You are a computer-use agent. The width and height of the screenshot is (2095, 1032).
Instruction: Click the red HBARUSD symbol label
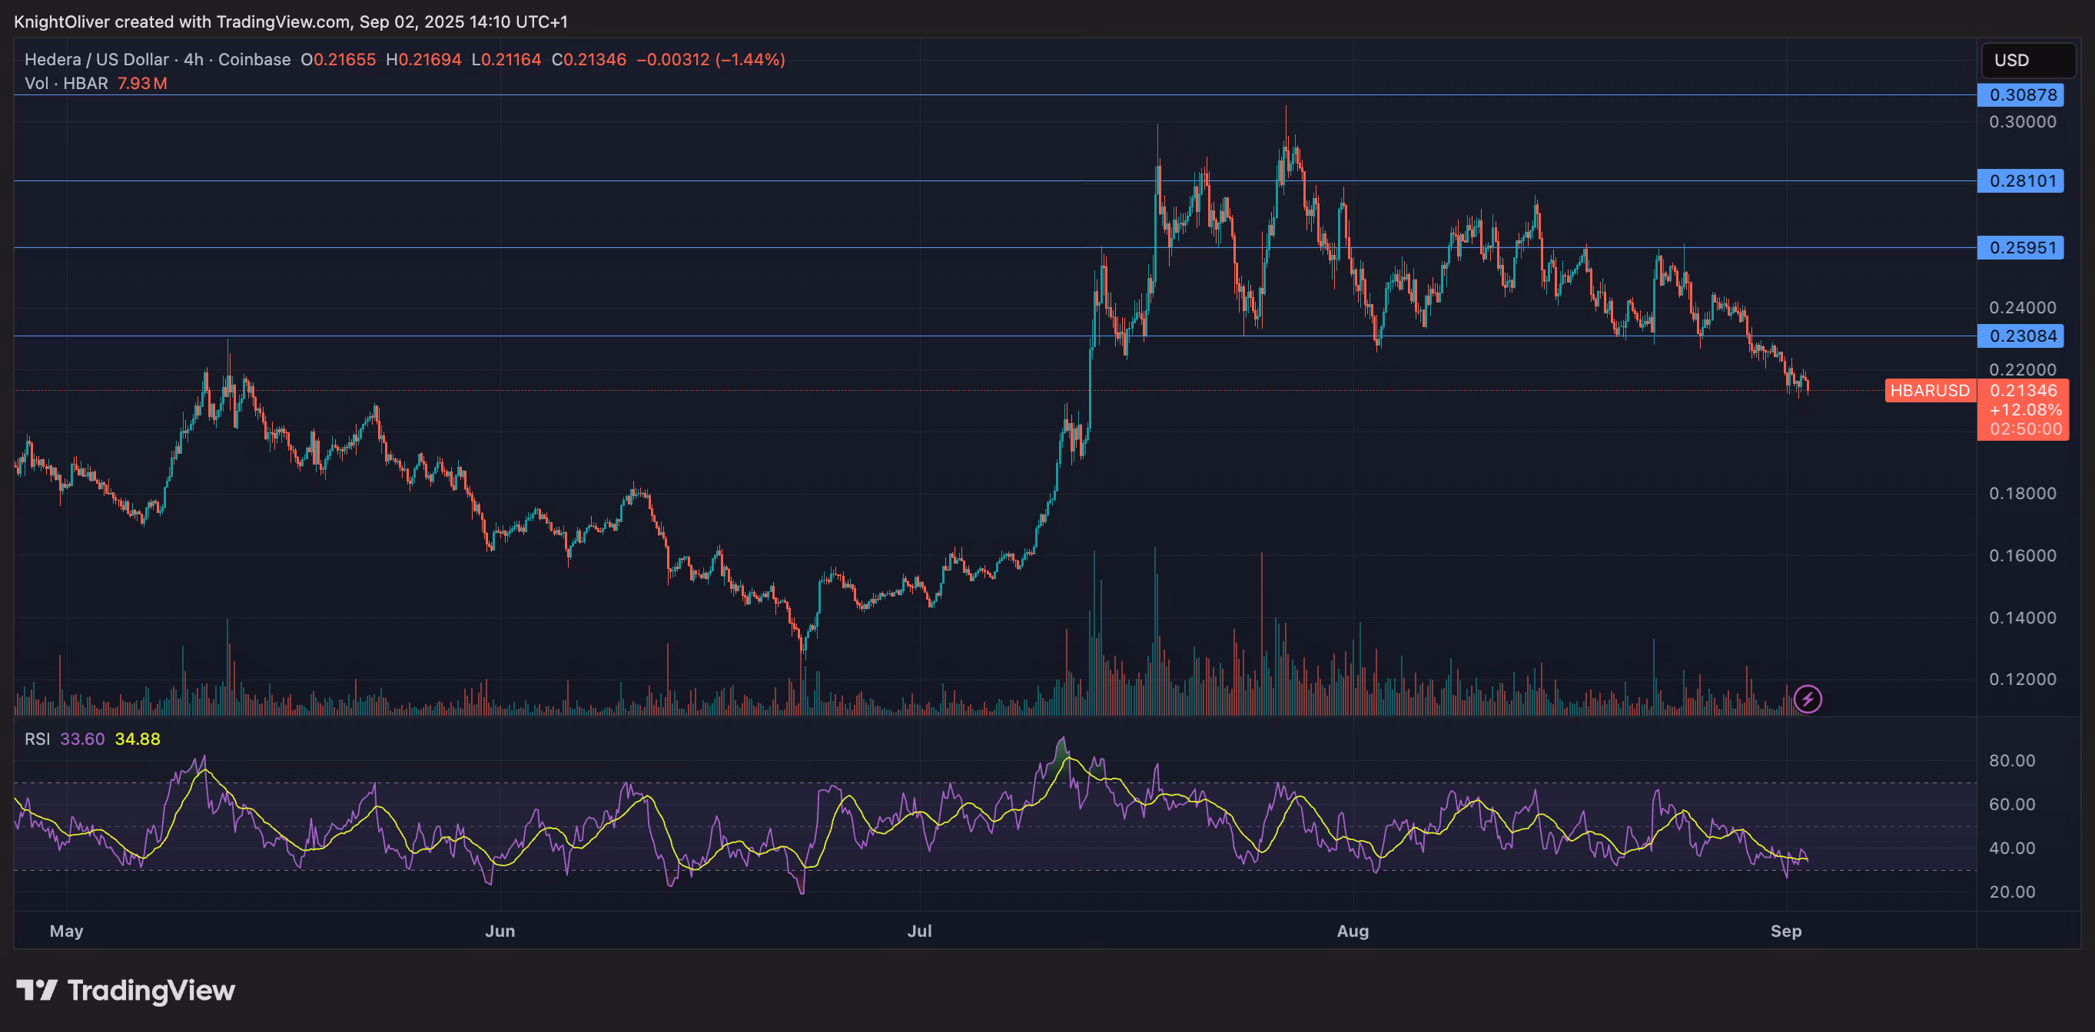pyautogui.click(x=1929, y=391)
